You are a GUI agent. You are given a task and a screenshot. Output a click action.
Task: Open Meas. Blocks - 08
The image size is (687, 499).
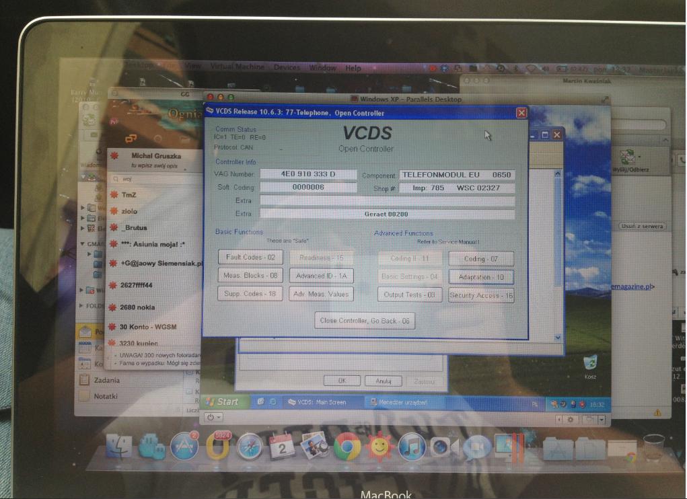tap(250, 275)
